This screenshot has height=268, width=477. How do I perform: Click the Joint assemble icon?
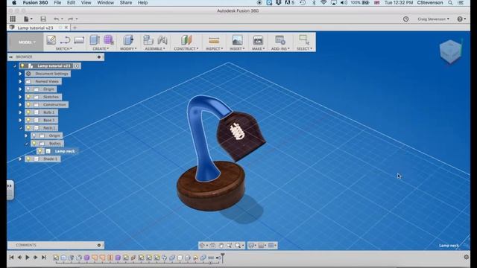tap(162, 39)
